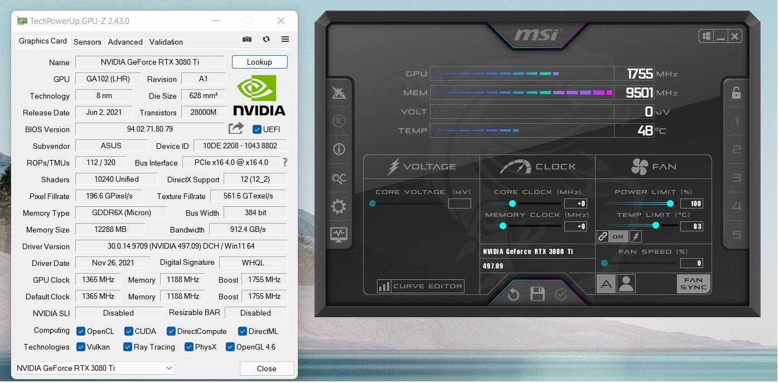Open the Afterburner information icon
The width and height of the screenshot is (779, 383).
[338, 149]
